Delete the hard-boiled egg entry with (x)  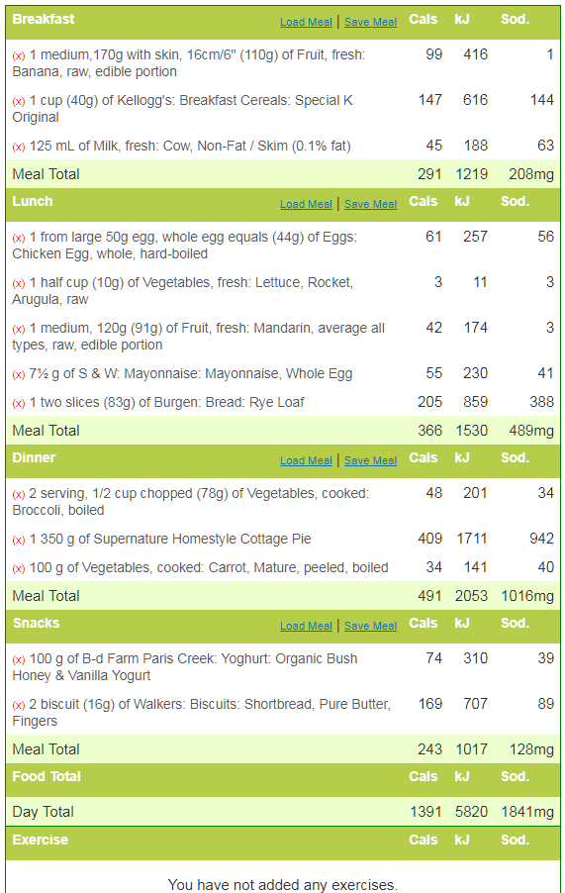[19, 238]
